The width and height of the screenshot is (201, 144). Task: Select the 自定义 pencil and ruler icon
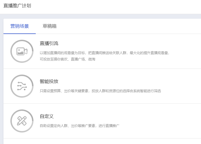pyautogui.click(x=22, y=121)
